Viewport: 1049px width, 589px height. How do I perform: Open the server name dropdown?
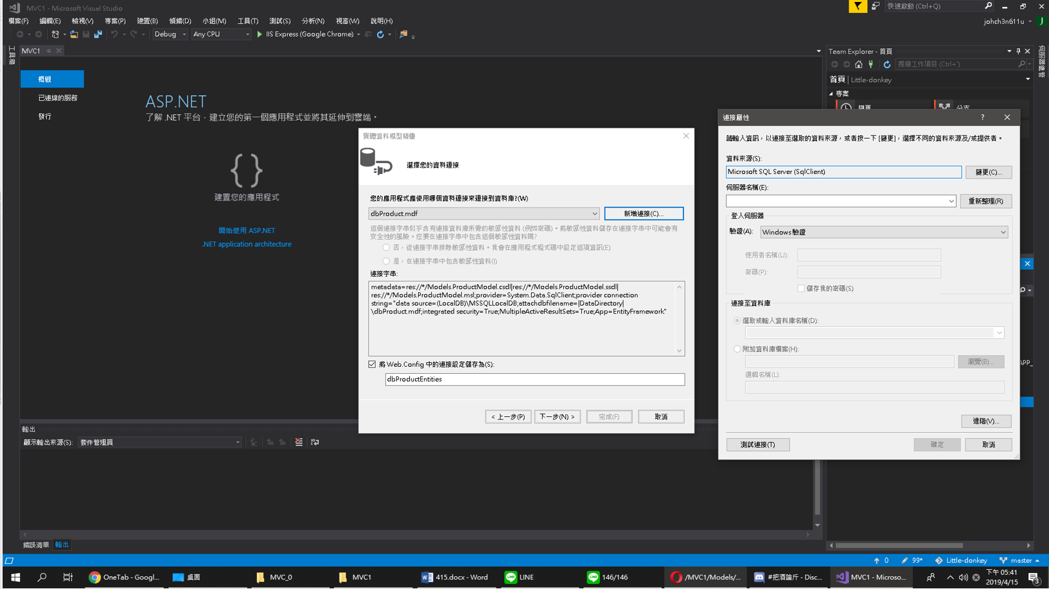(951, 201)
